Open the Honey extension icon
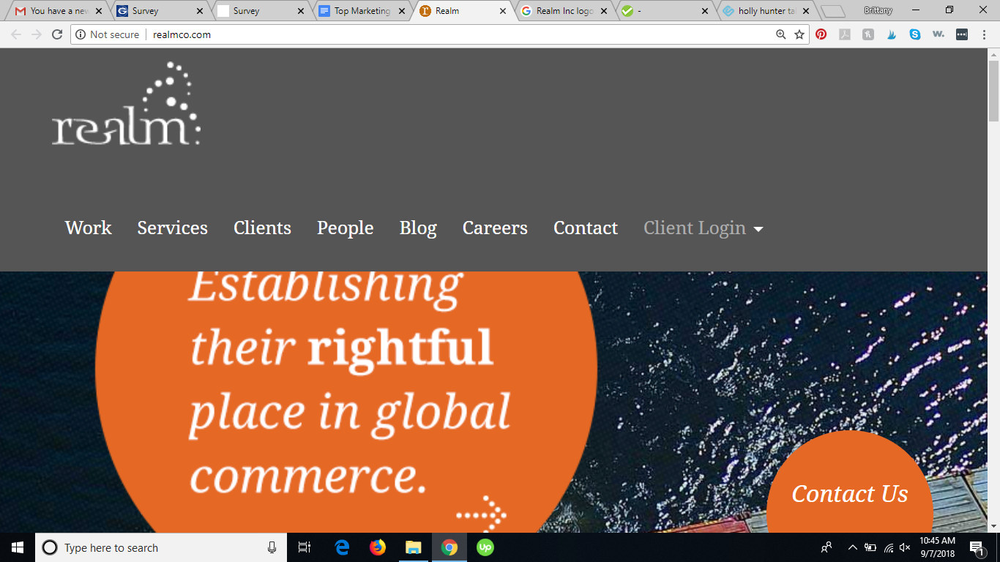1000x562 pixels. [868, 34]
